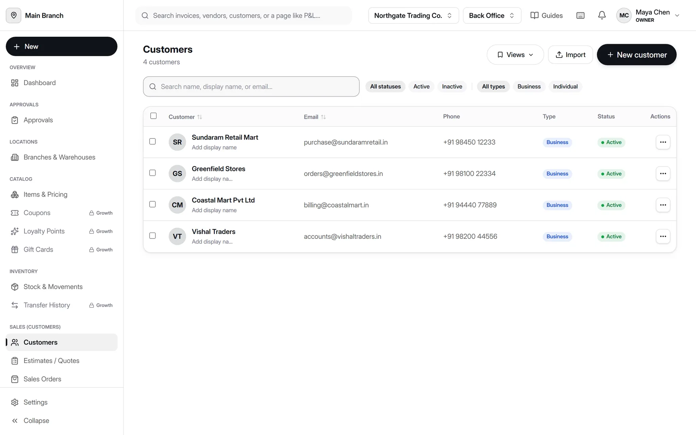The image size is (696, 435).
Task: Focus the customer name search box
Action: 251,87
